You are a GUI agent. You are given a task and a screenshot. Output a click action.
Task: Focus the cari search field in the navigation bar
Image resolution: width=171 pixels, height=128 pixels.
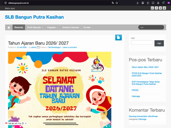pos(151,27)
